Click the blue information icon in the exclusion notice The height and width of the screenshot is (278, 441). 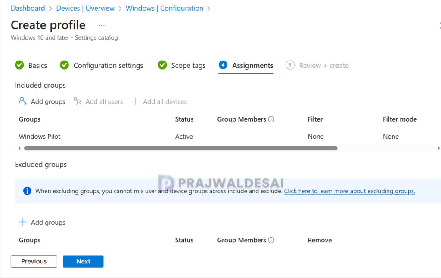coord(27,191)
